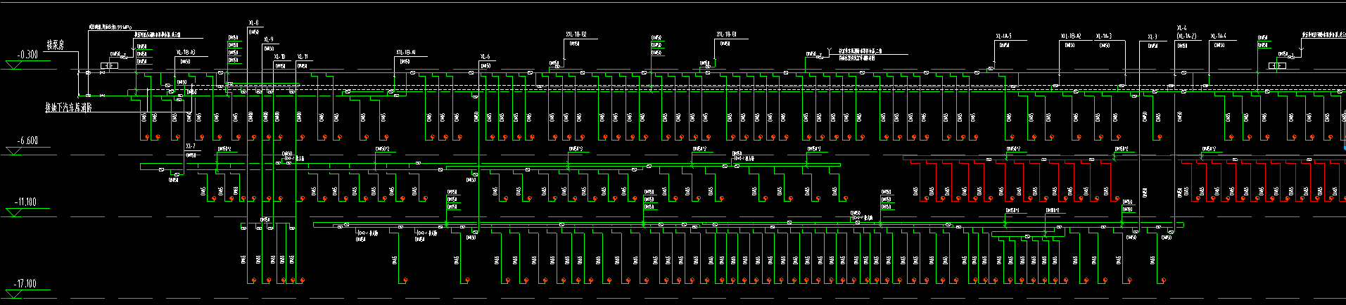Click the -0.300 elevation label
Screen dimensions: 1346x305
[x=28, y=54]
